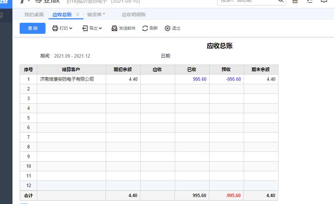
Task: Click the 995.60 已收 total in 合计 row
Action: pyautogui.click(x=199, y=195)
